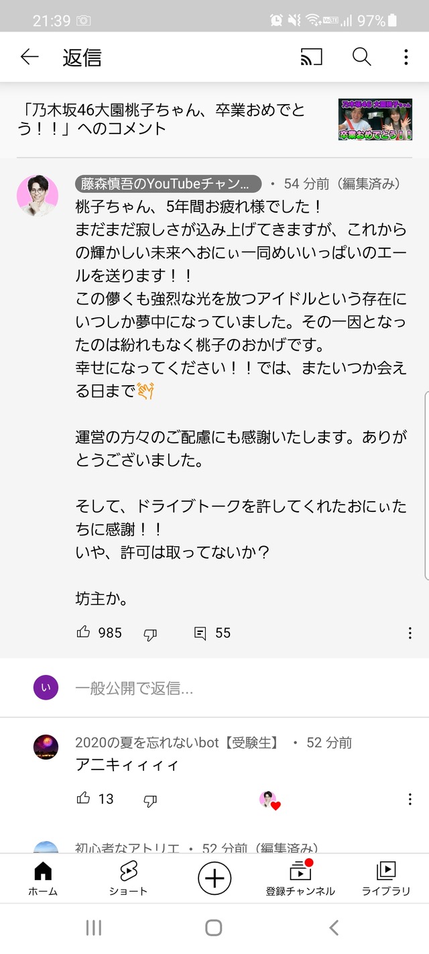
Task: Tap the plus create button
Action: [x=214, y=878]
